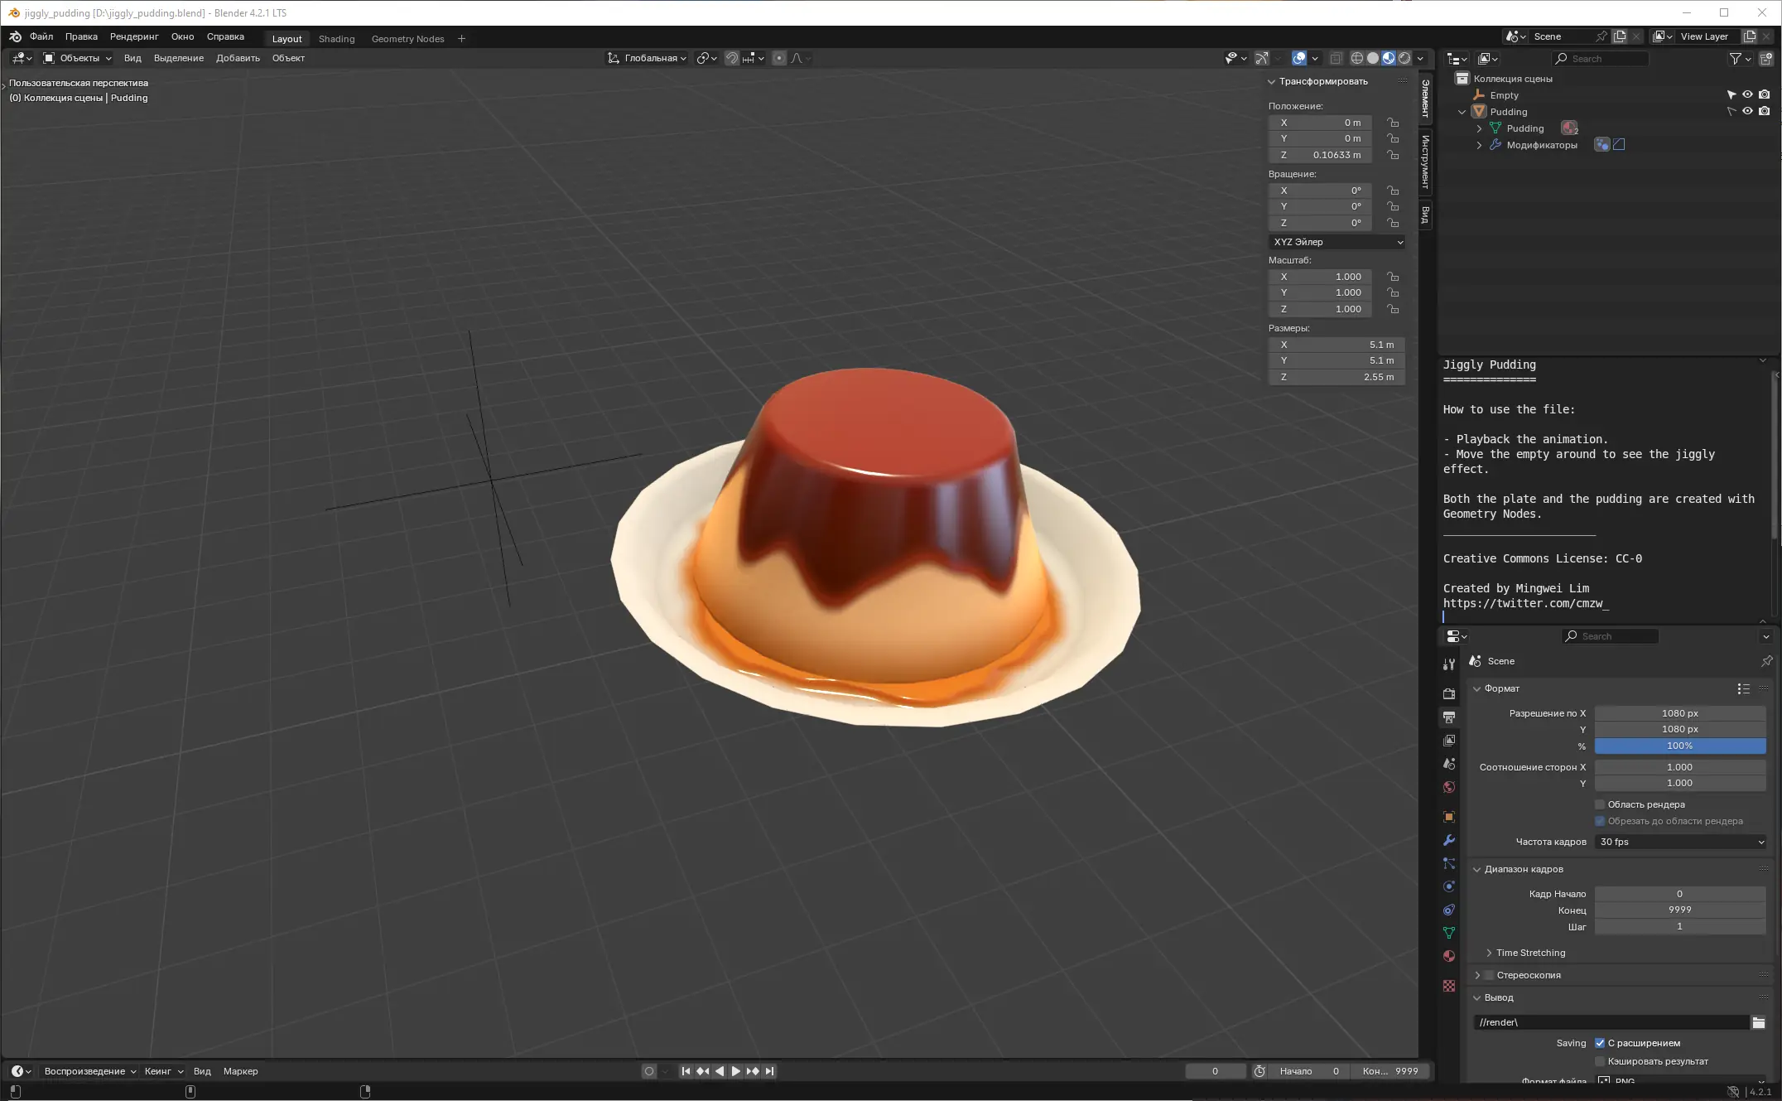Open the Modifiers properties tab (wrench icon)

tap(1449, 840)
